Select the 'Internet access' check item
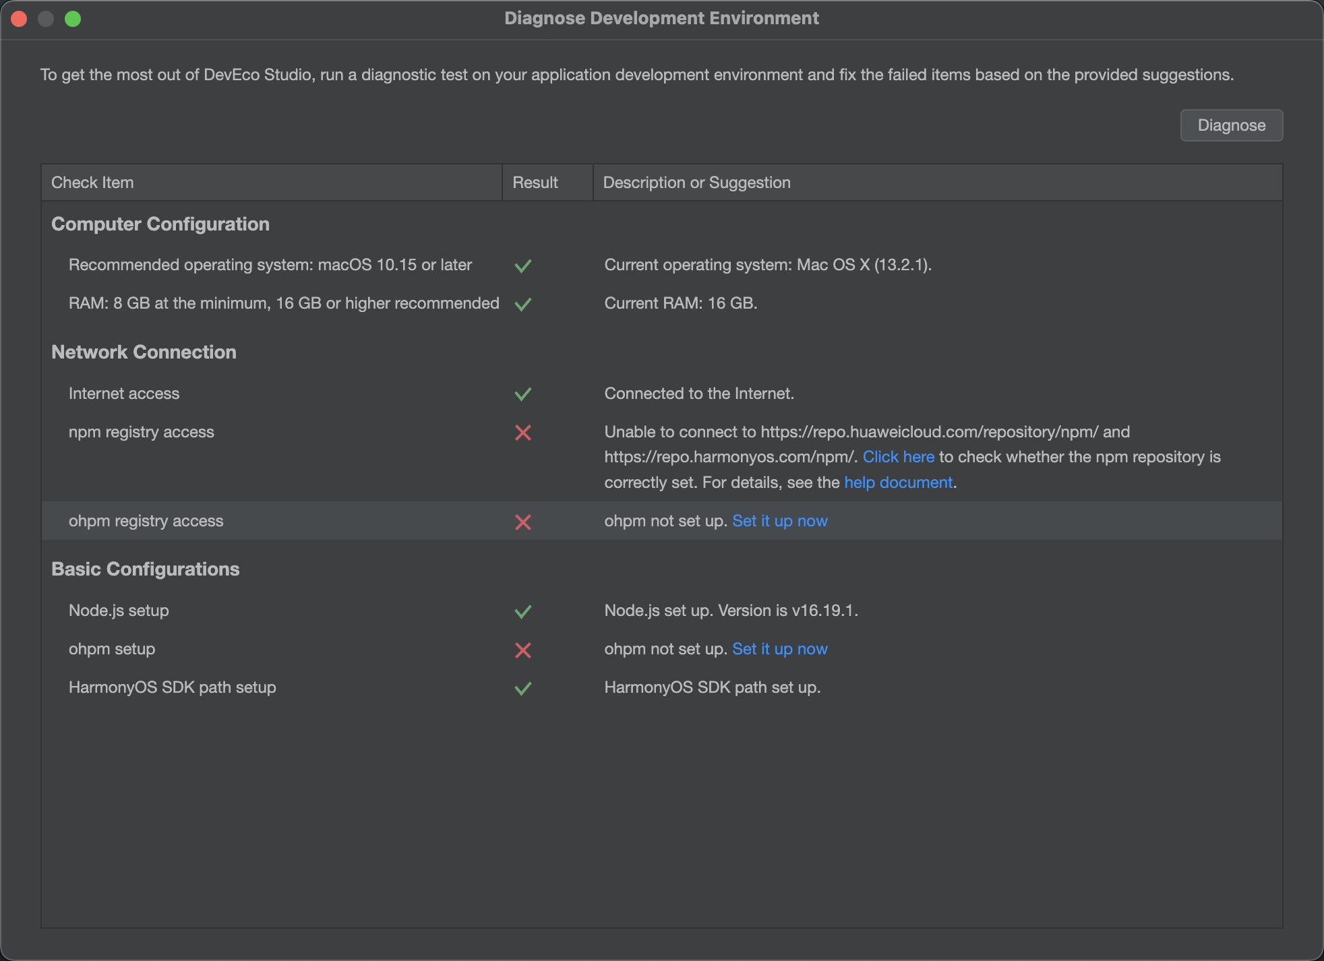This screenshot has height=961, width=1324. click(x=124, y=394)
